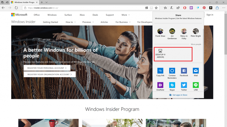Share page via Twitter icon
The width and height of the screenshot is (227, 127).
pos(184,85)
